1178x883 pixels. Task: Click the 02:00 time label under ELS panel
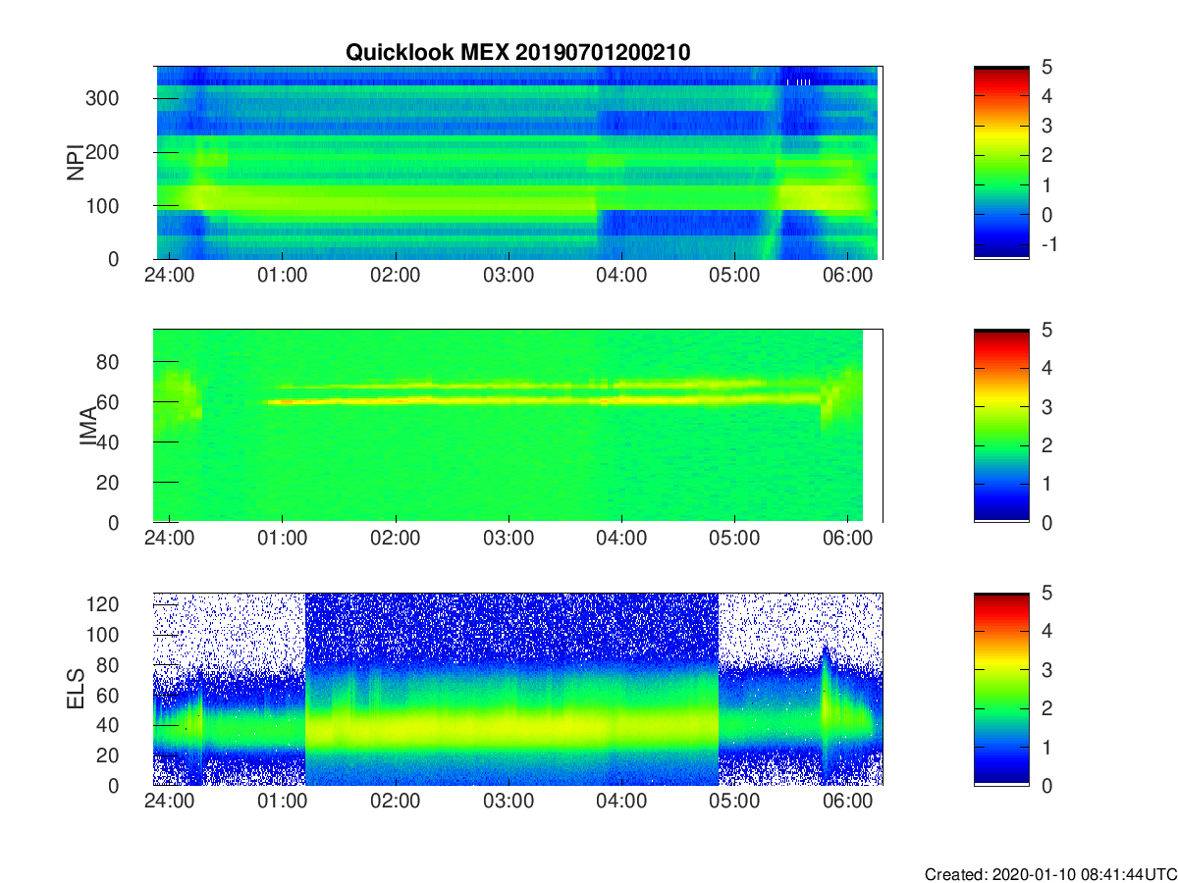tap(395, 802)
